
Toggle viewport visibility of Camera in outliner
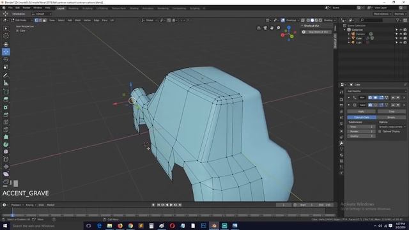401,34
